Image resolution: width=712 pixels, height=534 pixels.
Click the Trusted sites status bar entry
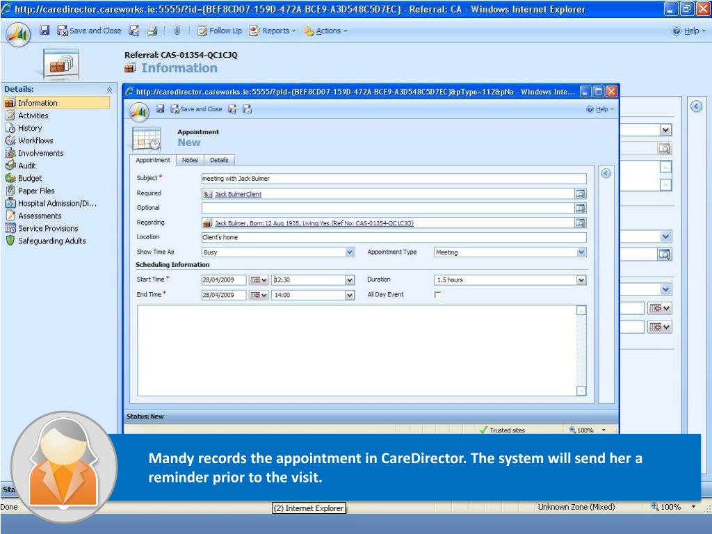click(502, 430)
